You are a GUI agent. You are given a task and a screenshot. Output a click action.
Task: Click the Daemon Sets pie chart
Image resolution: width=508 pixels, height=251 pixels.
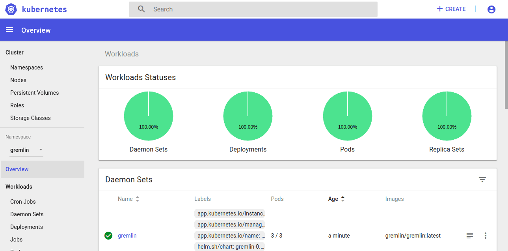pyautogui.click(x=149, y=116)
